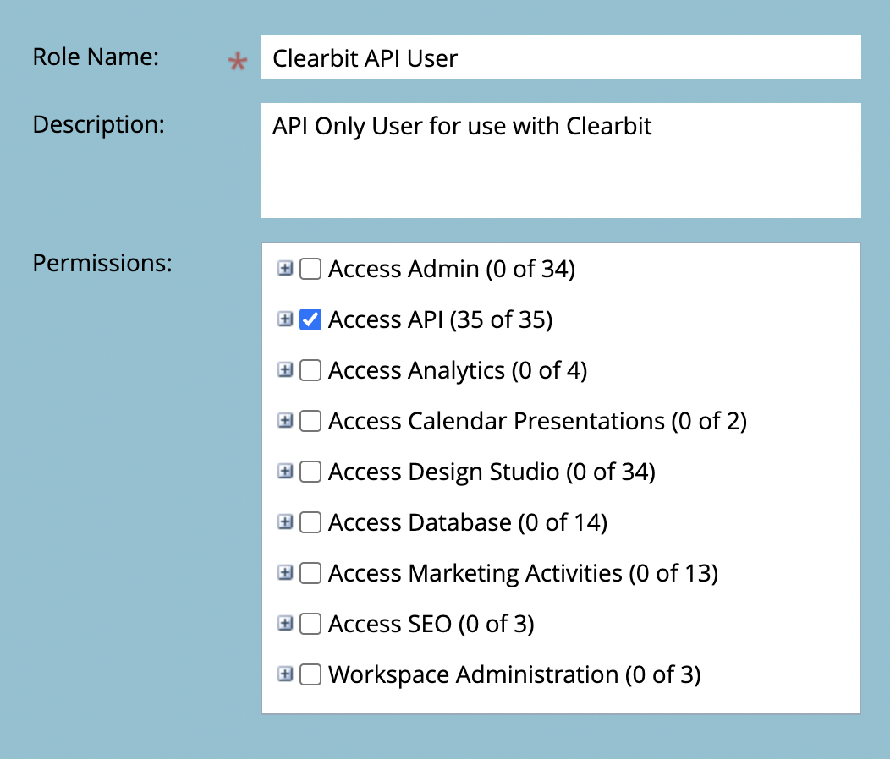The height and width of the screenshot is (759, 890).
Task: Expand the Workspace Administration tree
Action: coord(285,674)
